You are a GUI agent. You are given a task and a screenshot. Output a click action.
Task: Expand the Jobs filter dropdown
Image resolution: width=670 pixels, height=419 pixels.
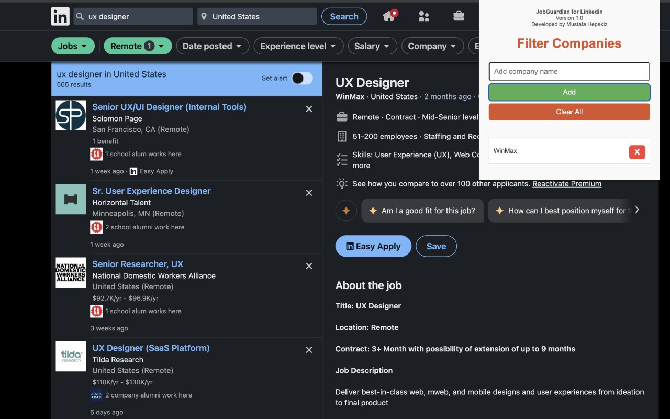pyautogui.click(x=73, y=46)
